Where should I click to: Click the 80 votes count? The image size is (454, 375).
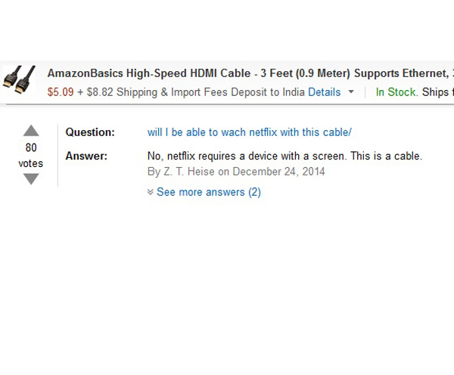pyautogui.click(x=31, y=156)
